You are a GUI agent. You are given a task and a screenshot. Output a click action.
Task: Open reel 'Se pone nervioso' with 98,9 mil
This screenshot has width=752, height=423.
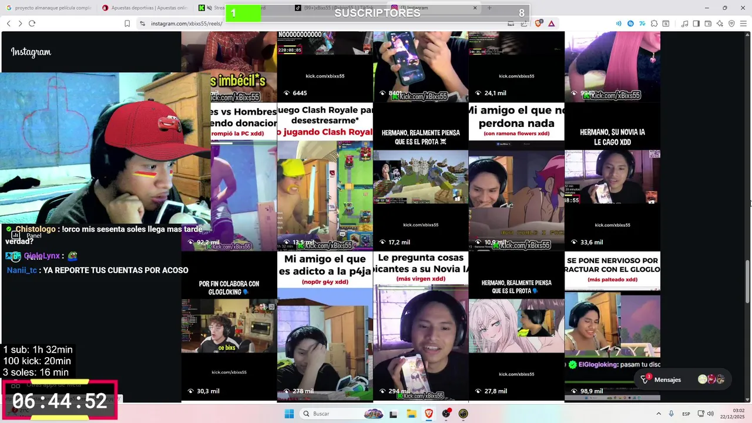coord(612,326)
